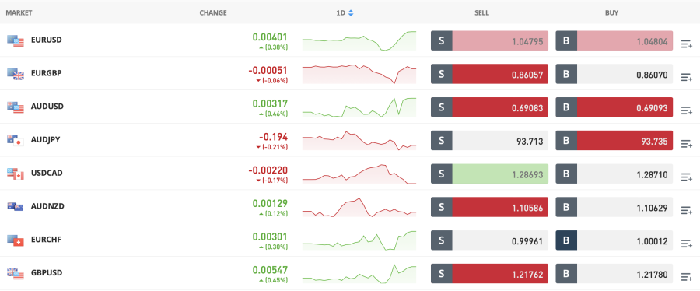This screenshot has width=700, height=291.
Task: Buy AUDJPY at 93.735
Action: (614, 141)
